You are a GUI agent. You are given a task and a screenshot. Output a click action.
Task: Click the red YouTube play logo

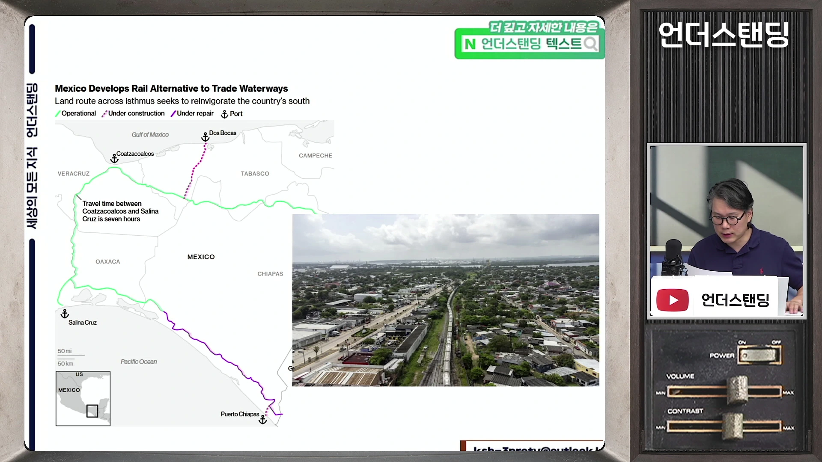click(x=672, y=300)
